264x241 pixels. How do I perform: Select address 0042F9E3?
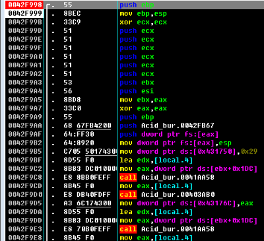[25, 229]
